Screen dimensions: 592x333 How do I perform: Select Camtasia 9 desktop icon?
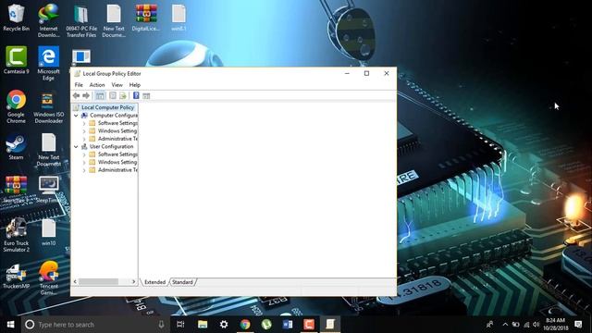16,60
